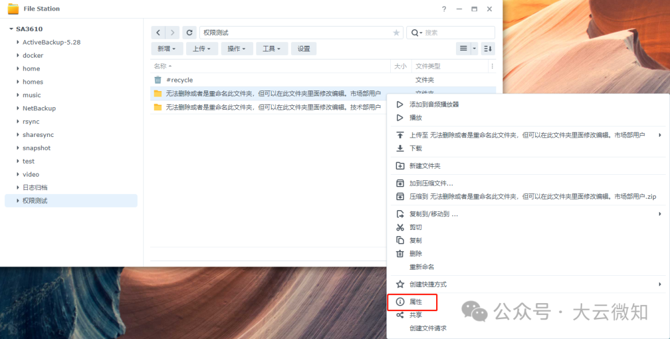The width and height of the screenshot is (670, 339).
Task: Collapse the SA3610 tree root
Action: (11, 29)
